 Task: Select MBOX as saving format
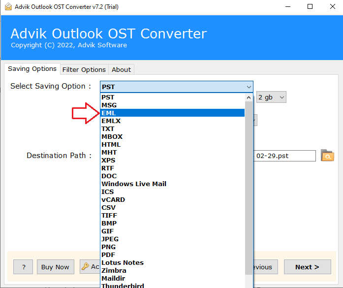point(172,136)
